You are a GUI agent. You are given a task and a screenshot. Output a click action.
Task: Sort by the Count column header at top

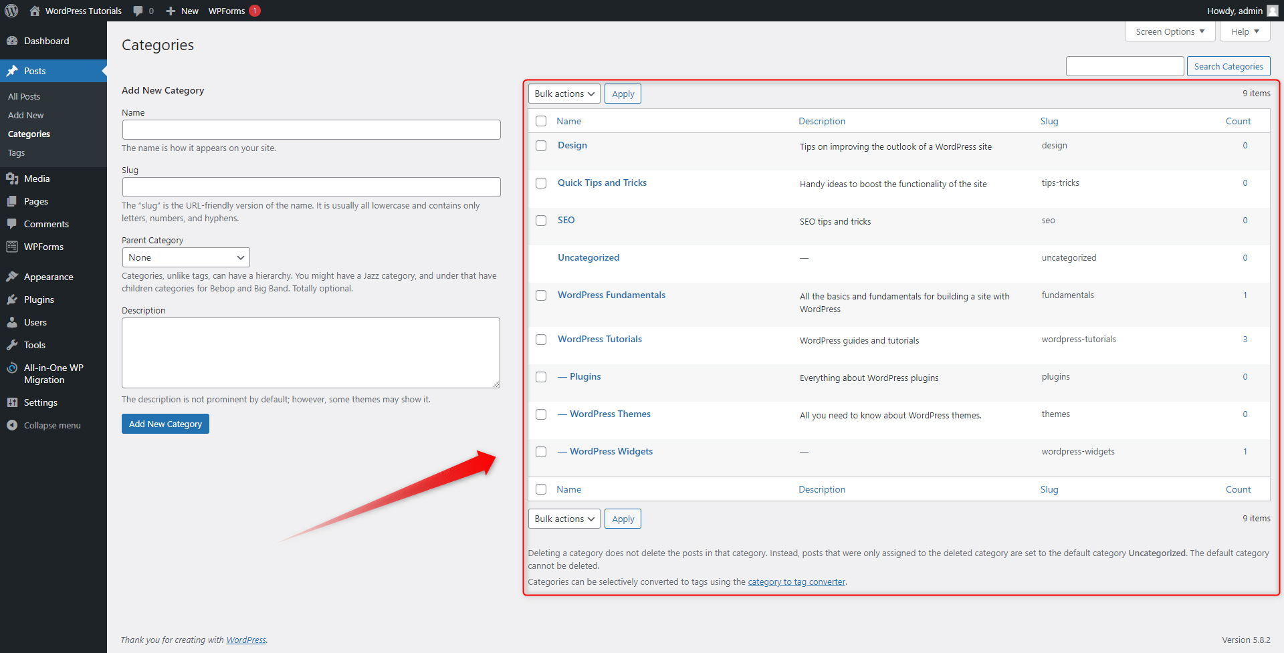coord(1238,121)
